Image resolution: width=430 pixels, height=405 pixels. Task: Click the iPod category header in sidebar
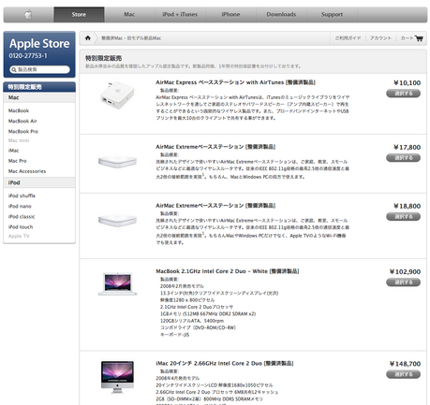click(x=39, y=182)
